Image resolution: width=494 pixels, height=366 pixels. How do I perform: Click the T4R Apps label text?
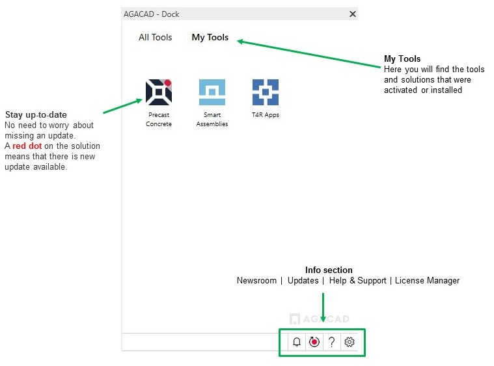coord(266,115)
